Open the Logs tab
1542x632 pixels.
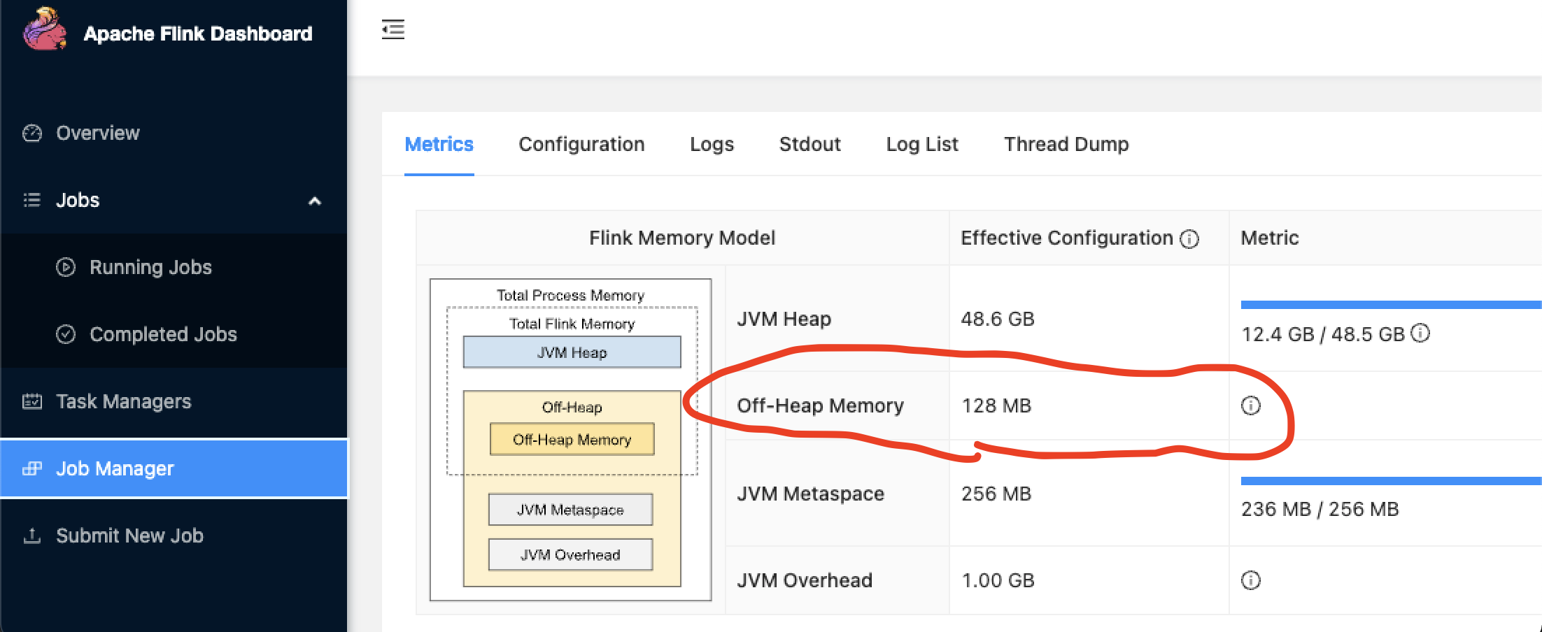point(712,144)
